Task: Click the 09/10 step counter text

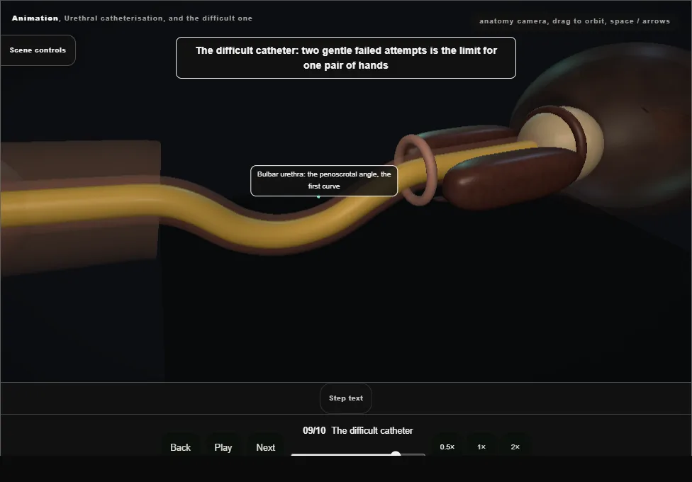Action: tap(314, 430)
